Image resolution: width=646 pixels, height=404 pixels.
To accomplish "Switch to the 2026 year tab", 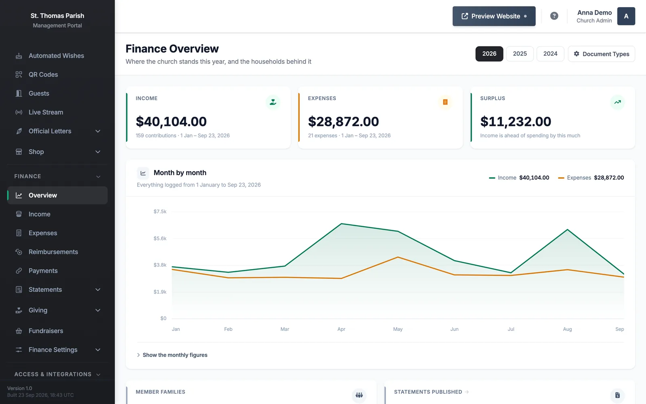I will 489,54.
